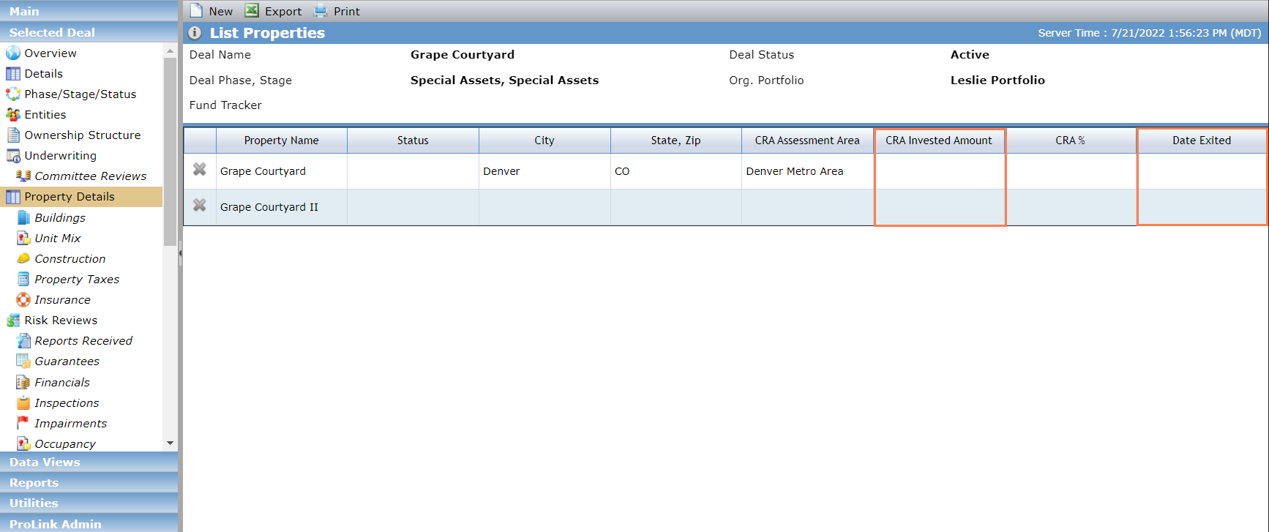The width and height of the screenshot is (1269, 532).
Task: Click the Excel Export icon
Action: (252, 10)
